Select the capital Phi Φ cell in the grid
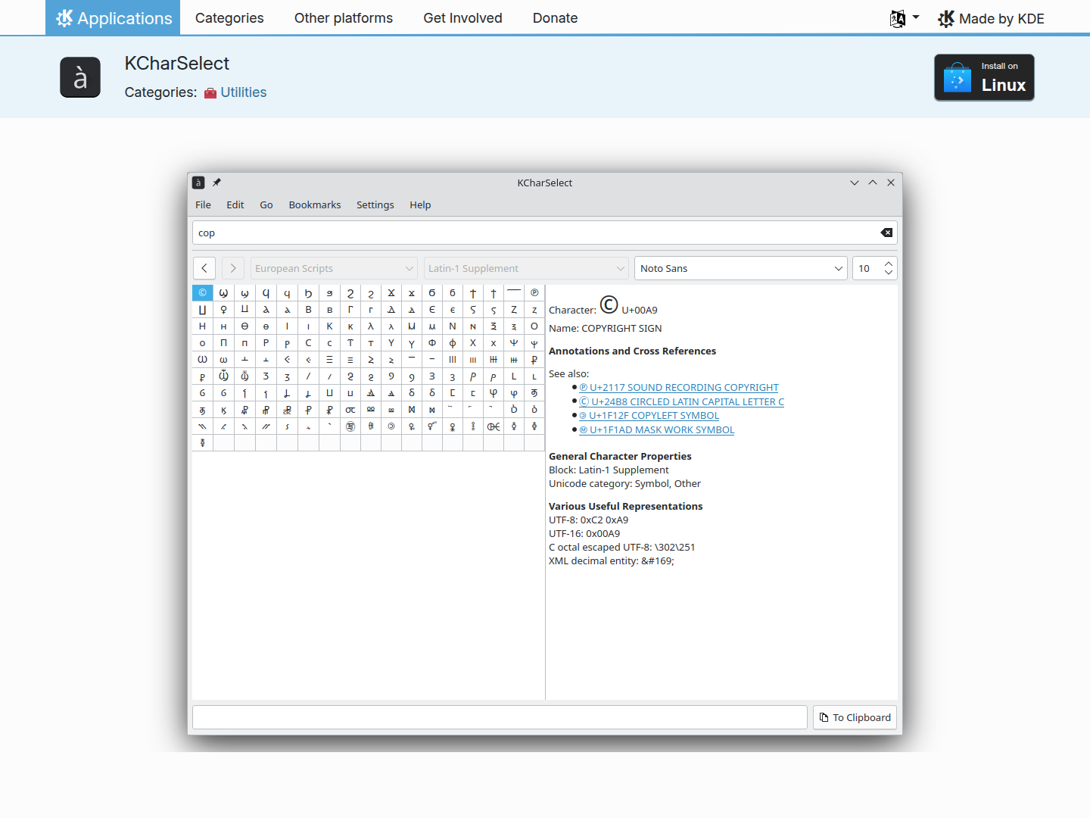 click(x=432, y=343)
